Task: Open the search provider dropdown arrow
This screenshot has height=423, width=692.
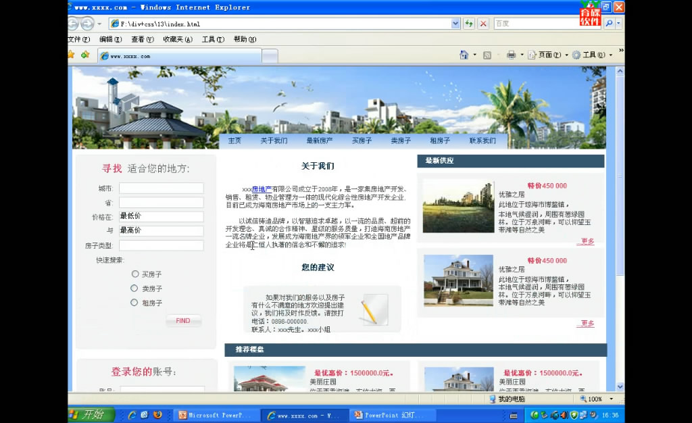Action: click(x=618, y=24)
